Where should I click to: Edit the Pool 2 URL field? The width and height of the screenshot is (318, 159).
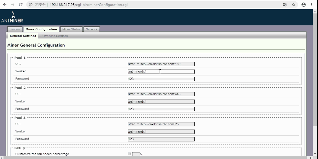tap(161, 94)
